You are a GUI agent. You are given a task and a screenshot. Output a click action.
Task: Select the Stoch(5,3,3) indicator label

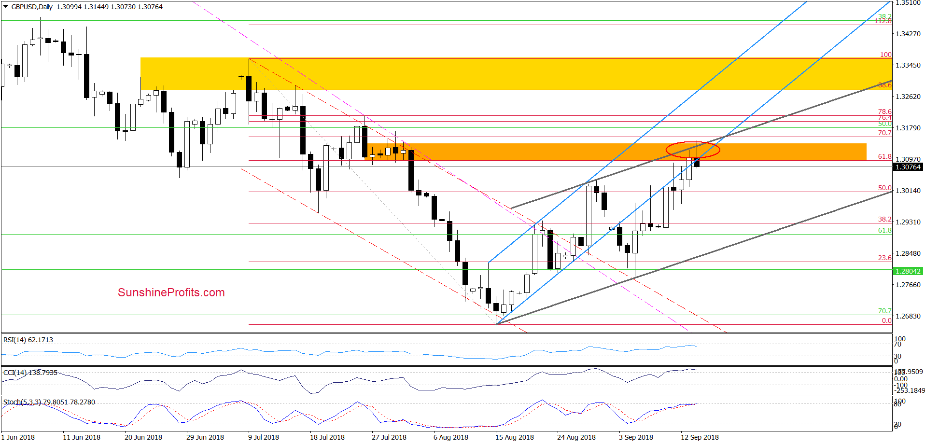(x=49, y=402)
